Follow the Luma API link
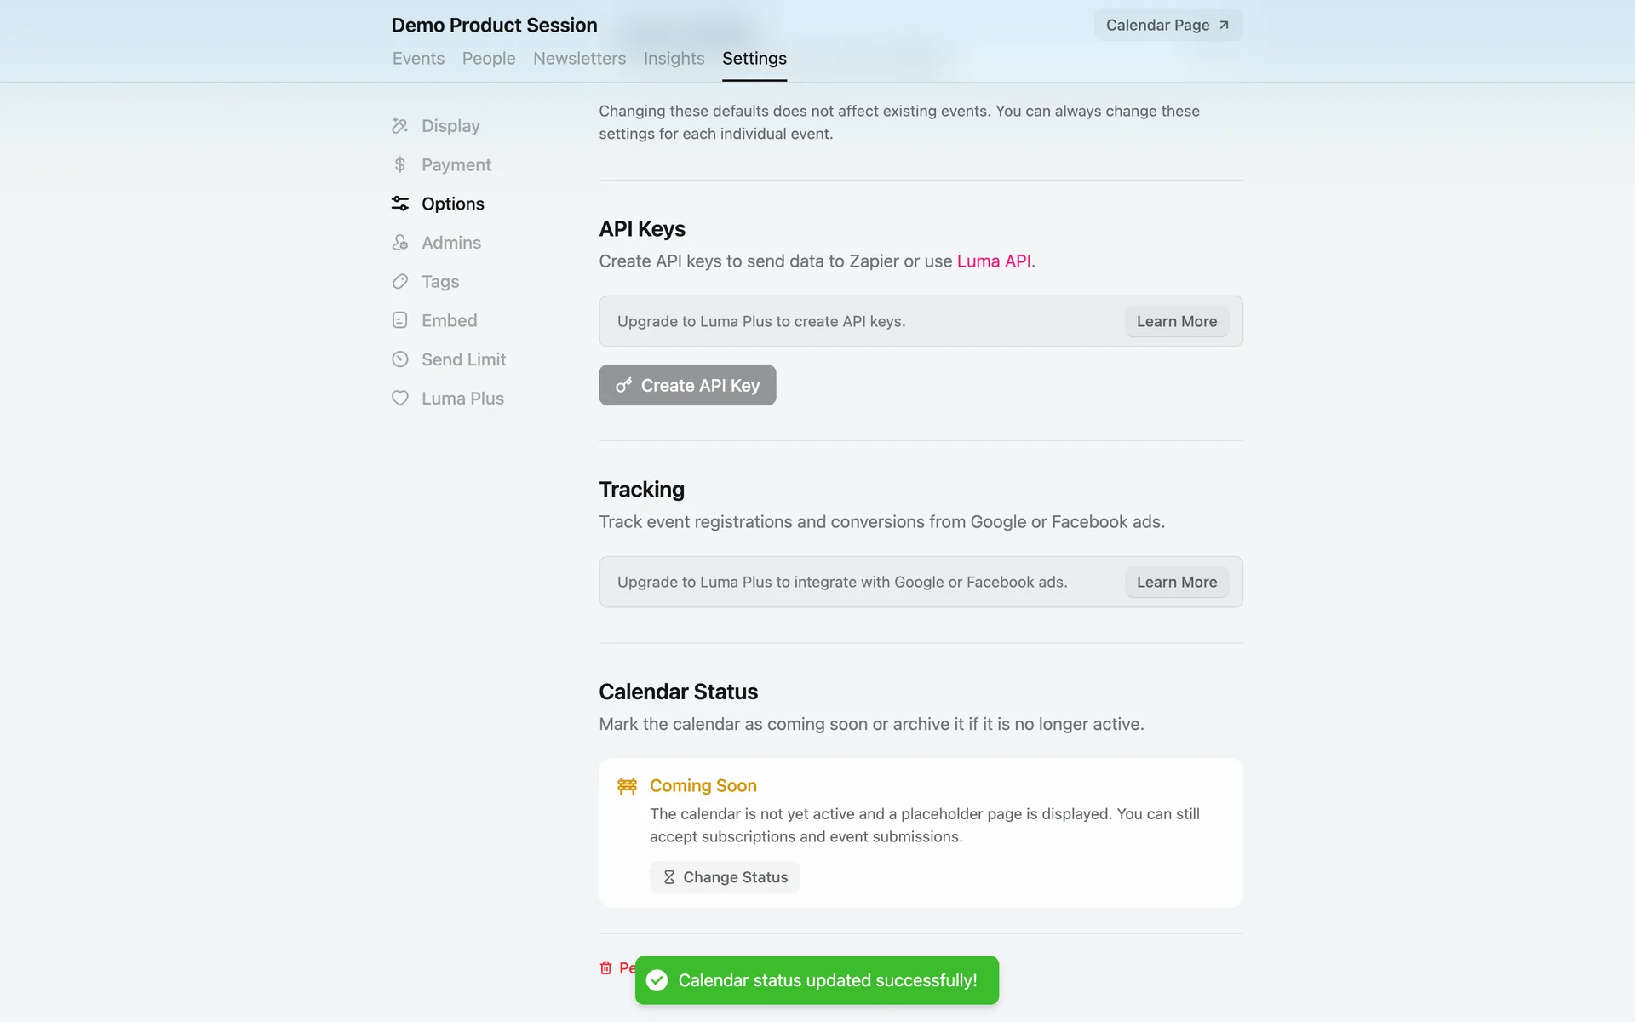Image resolution: width=1635 pixels, height=1022 pixels. [x=993, y=261]
